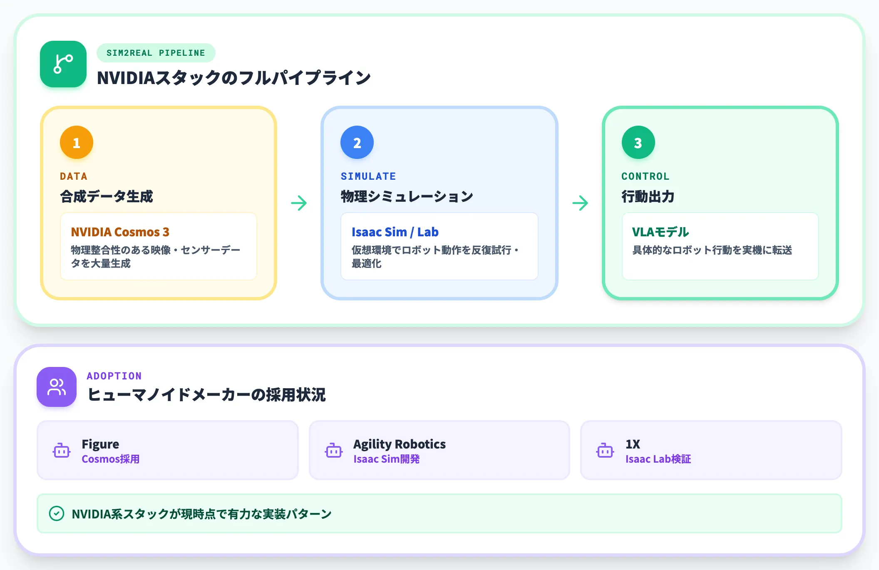This screenshot has width=879, height=570.
Task: Click the SIMULATE label
Action: [x=368, y=176]
